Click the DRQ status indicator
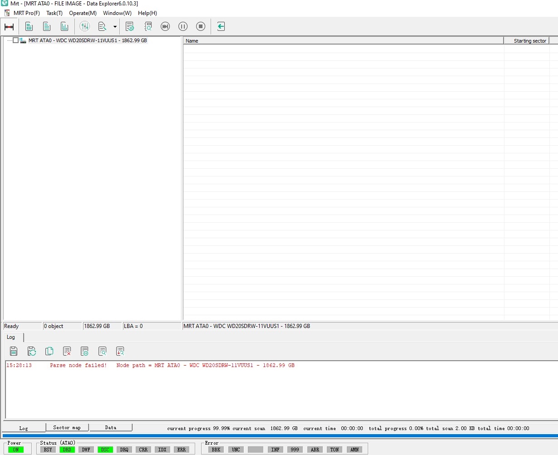 [x=124, y=450]
